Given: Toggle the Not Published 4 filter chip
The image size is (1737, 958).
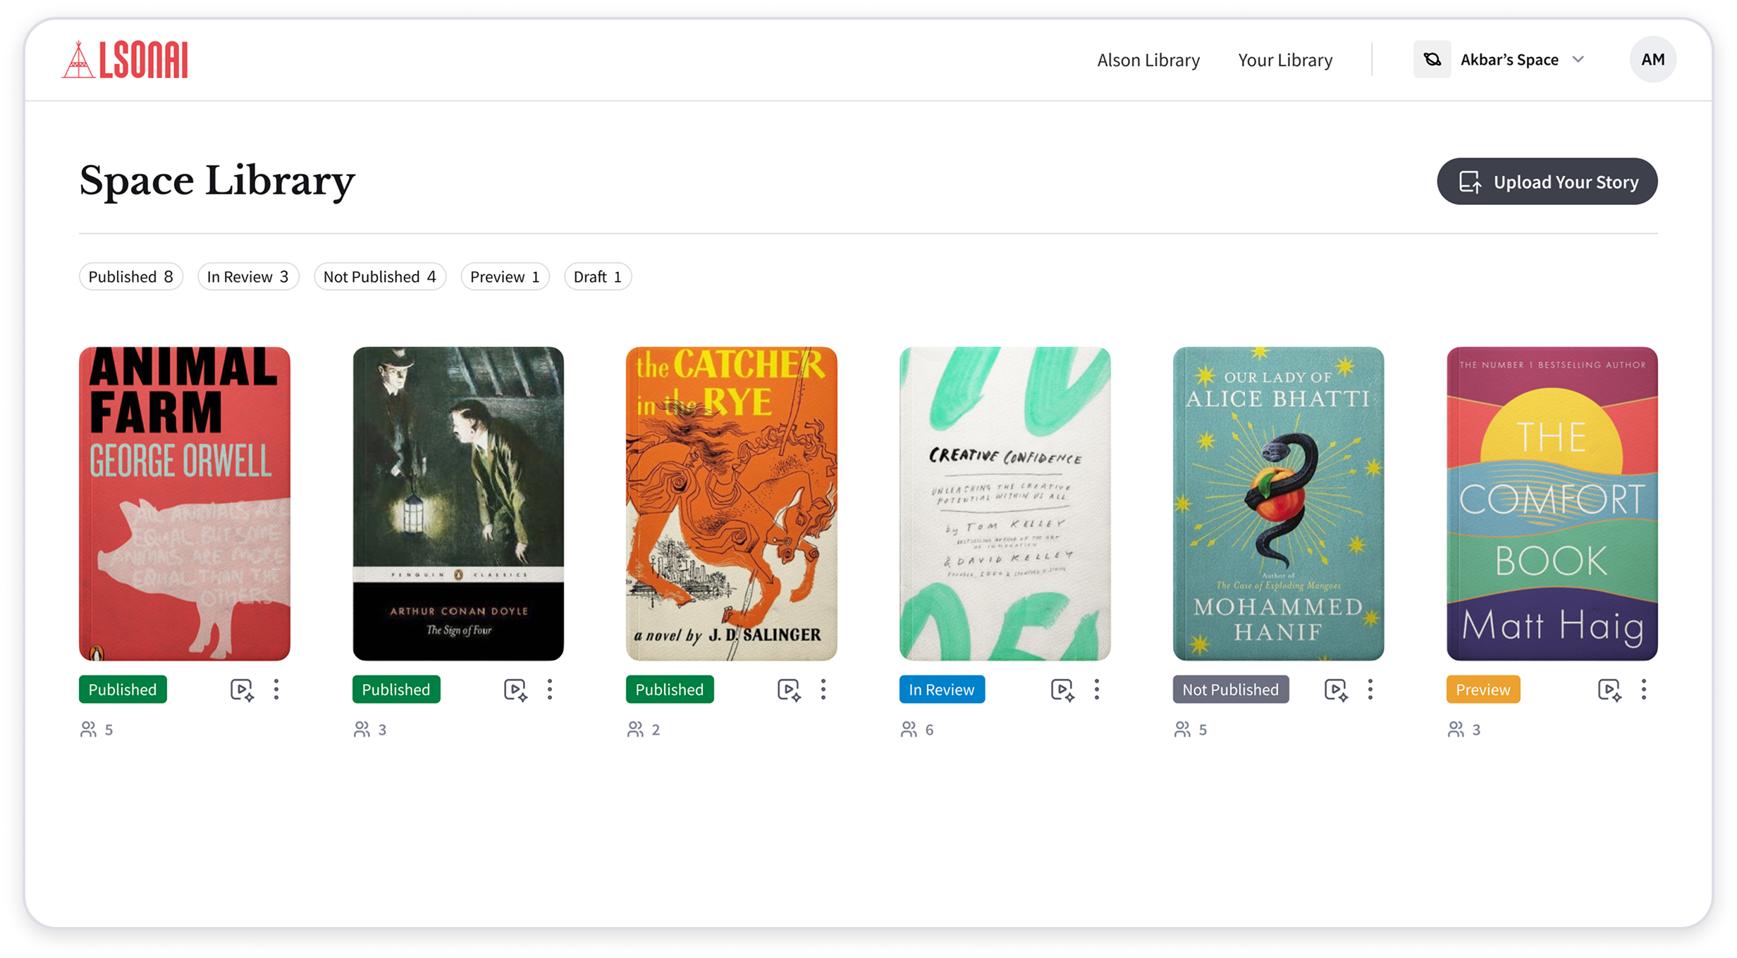Looking at the screenshot, I should pos(380,277).
